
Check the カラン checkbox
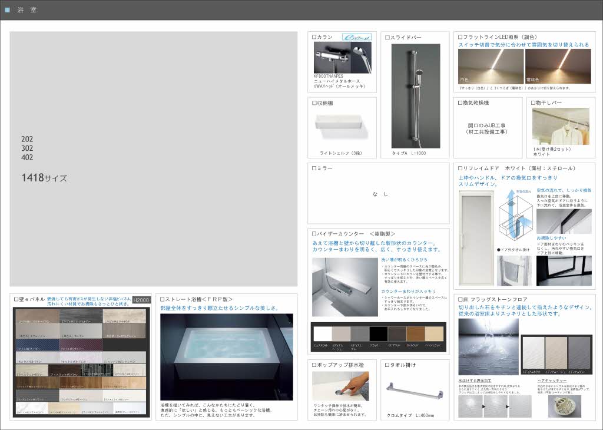click(x=314, y=37)
